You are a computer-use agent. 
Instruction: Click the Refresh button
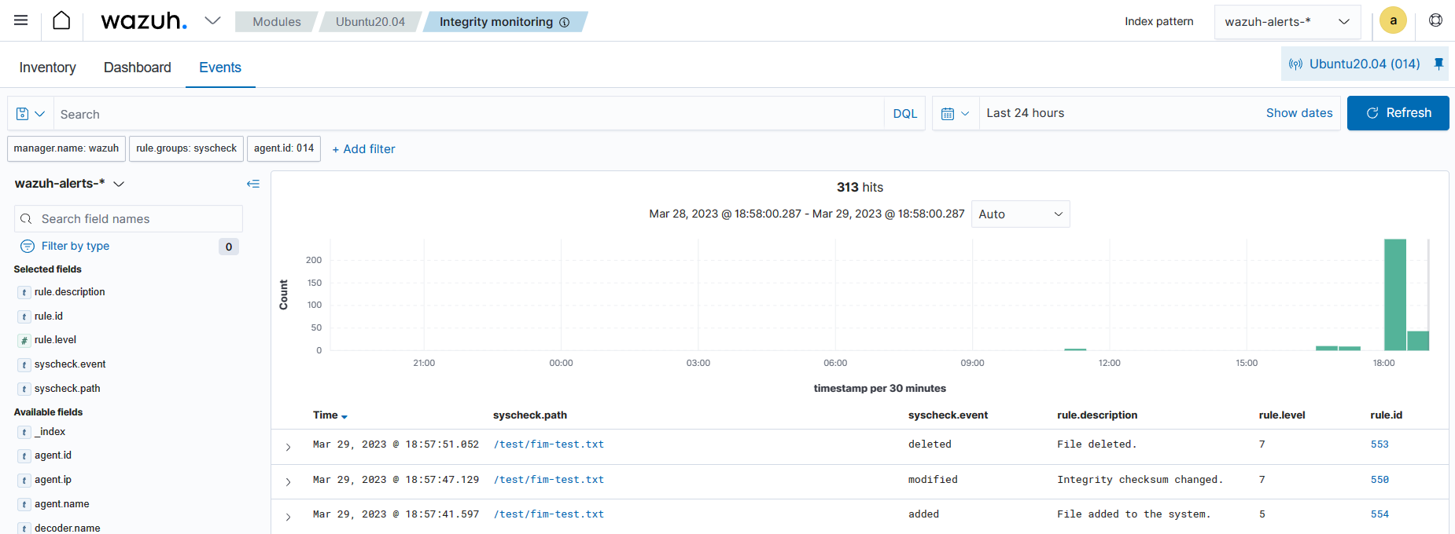click(x=1398, y=113)
